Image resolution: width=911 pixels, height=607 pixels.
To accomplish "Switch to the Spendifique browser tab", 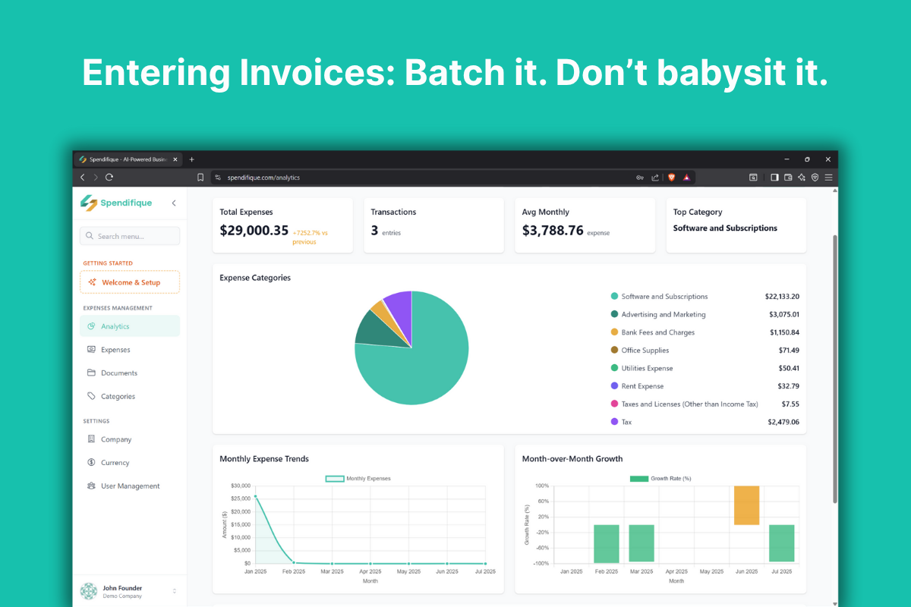I will click(125, 159).
